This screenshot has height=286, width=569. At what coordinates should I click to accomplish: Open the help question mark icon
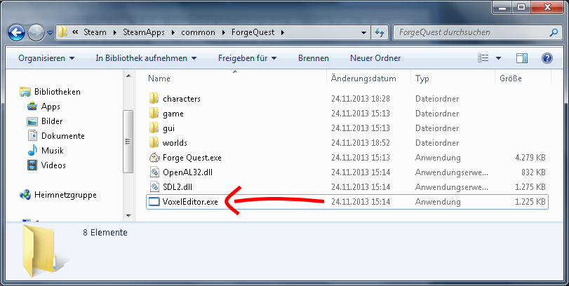(547, 58)
